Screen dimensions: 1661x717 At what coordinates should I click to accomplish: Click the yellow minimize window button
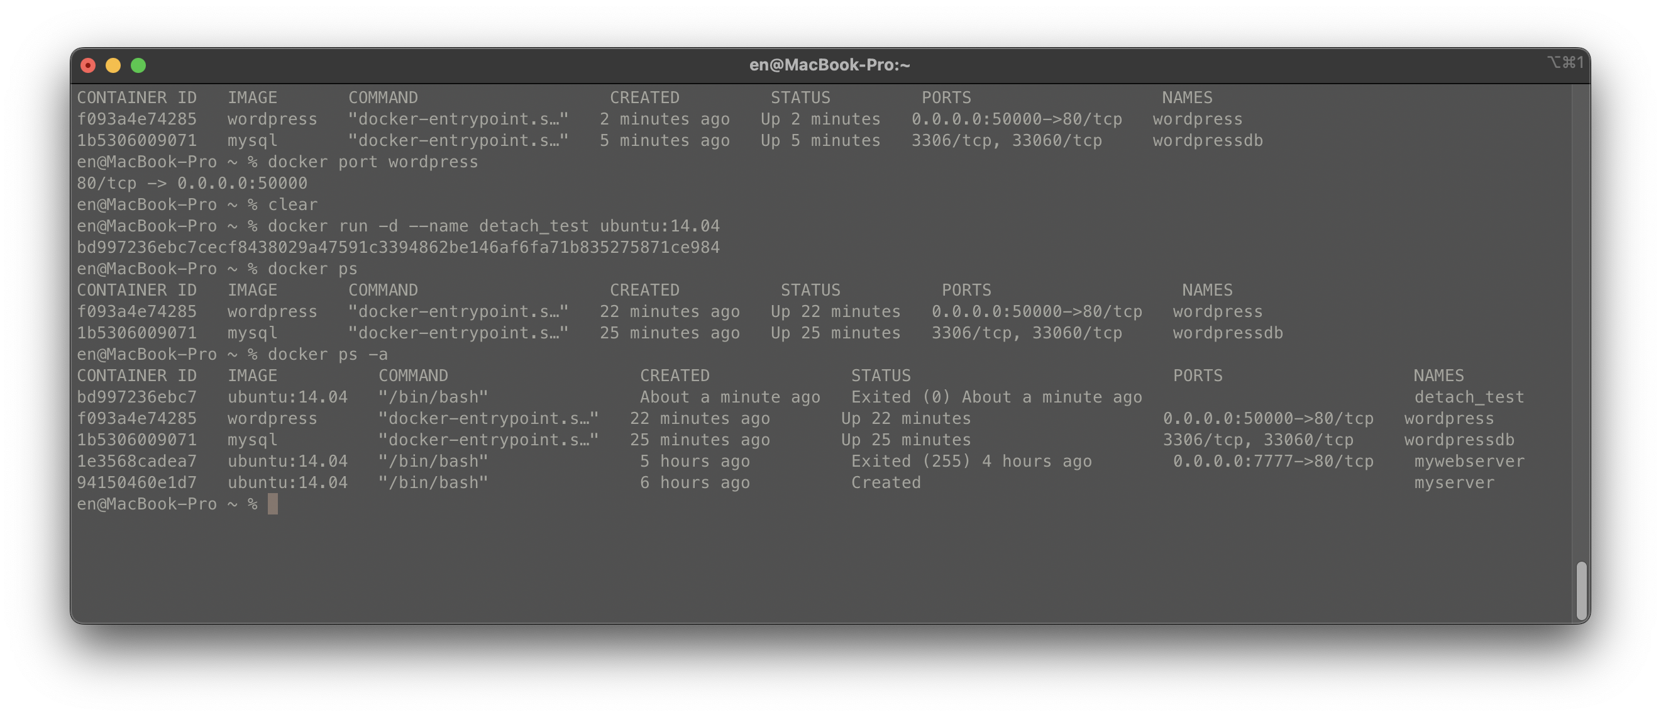point(114,65)
